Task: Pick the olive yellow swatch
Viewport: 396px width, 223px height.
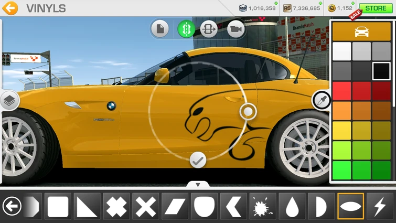Action: point(381,131)
